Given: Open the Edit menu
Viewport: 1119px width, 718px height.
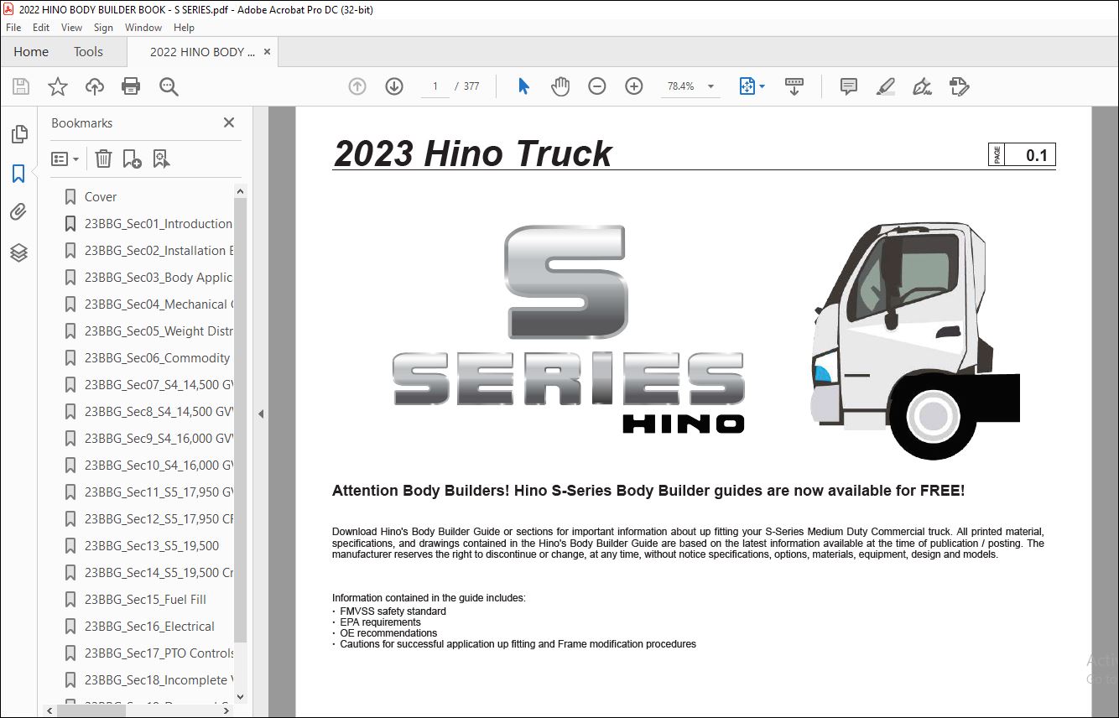Looking at the screenshot, I should [41, 28].
